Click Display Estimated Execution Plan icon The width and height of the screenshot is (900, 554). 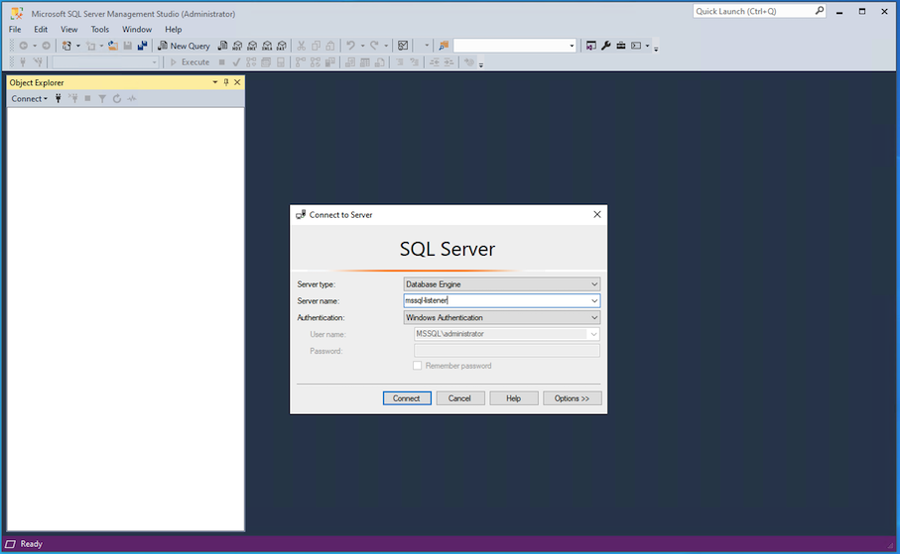tap(251, 61)
